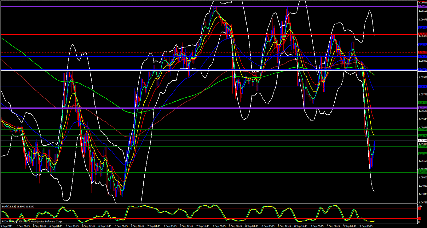
Task: Click the 5 Sep 2011 date label
Action: click(x=7, y=226)
